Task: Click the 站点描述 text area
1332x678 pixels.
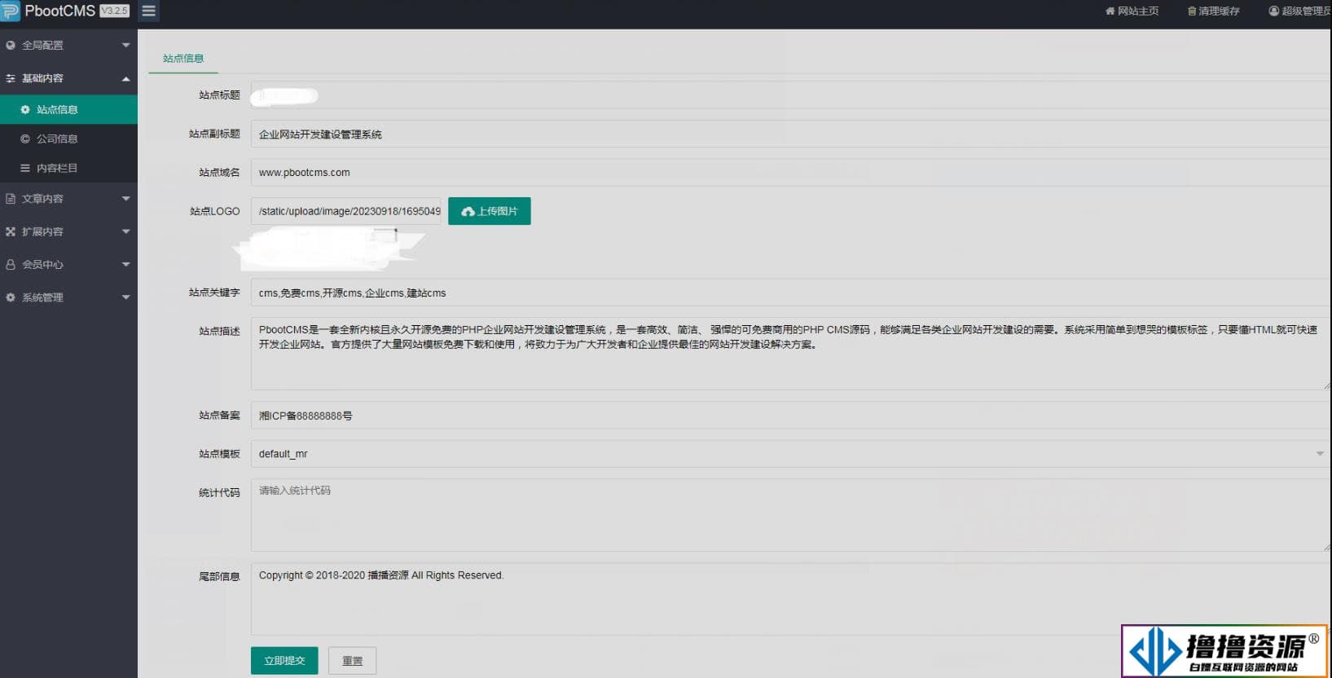Action: point(790,353)
